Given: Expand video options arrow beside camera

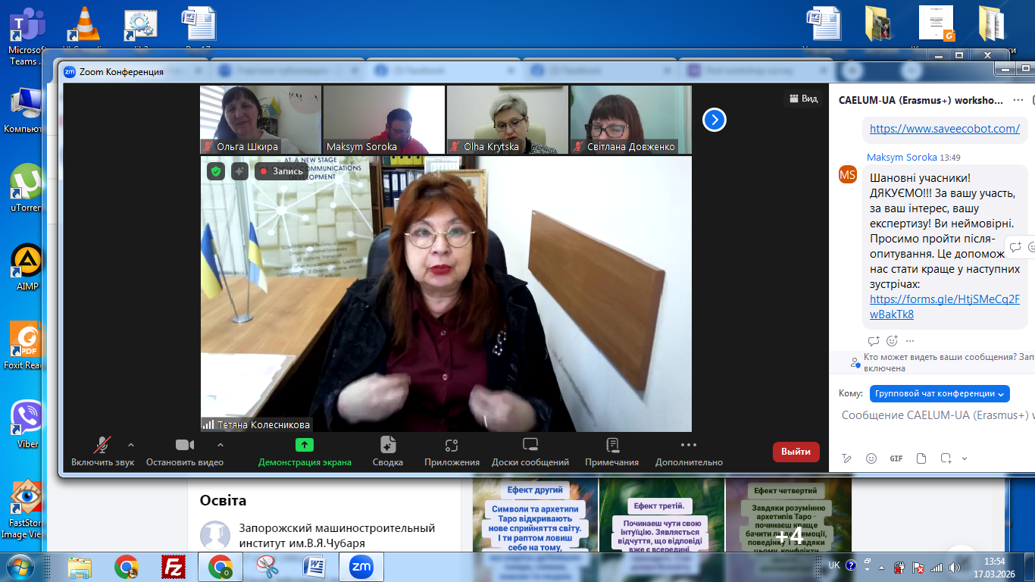Looking at the screenshot, I should point(220,445).
